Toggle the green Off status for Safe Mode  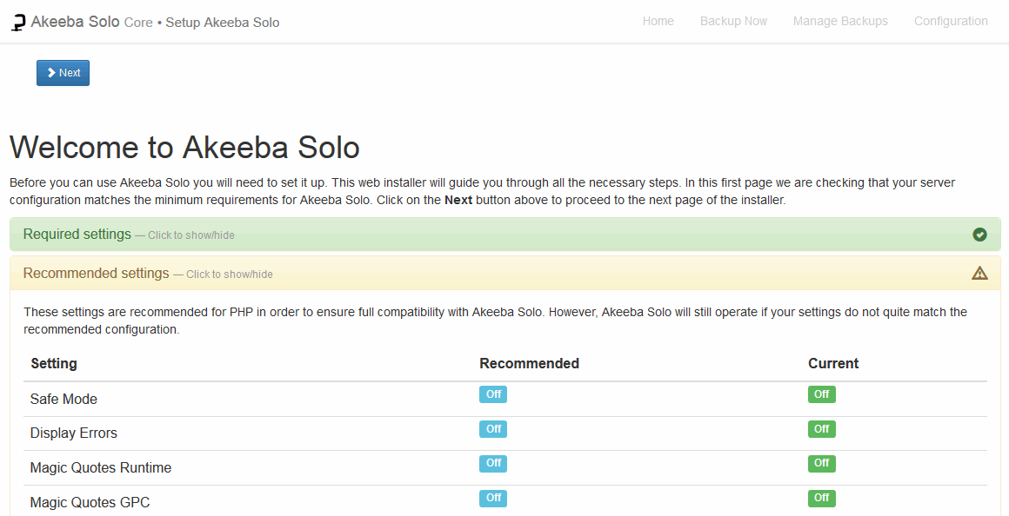pos(821,394)
